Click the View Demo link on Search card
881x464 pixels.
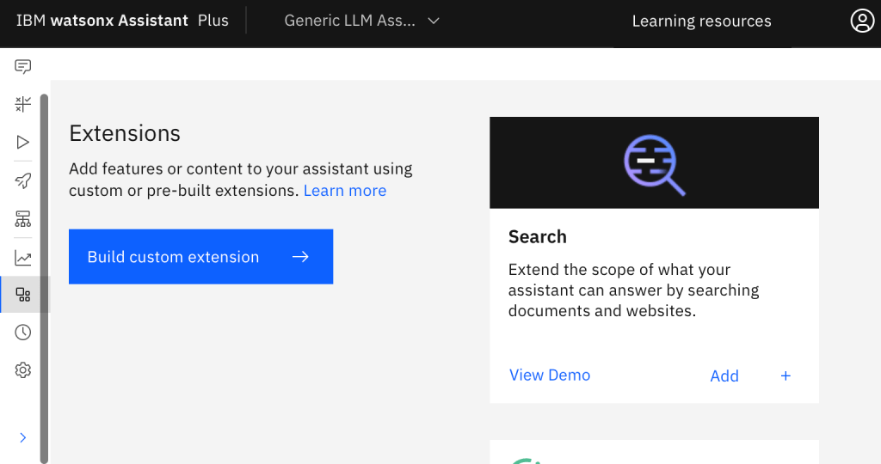click(550, 375)
